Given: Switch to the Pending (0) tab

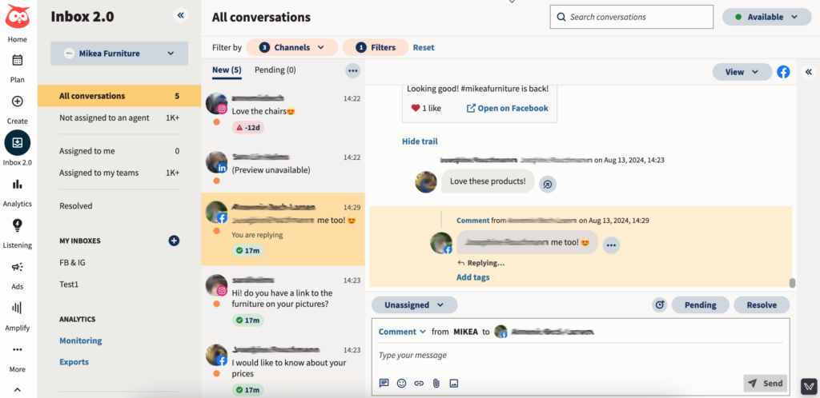Looking at the screenshot, I should 275,70.
